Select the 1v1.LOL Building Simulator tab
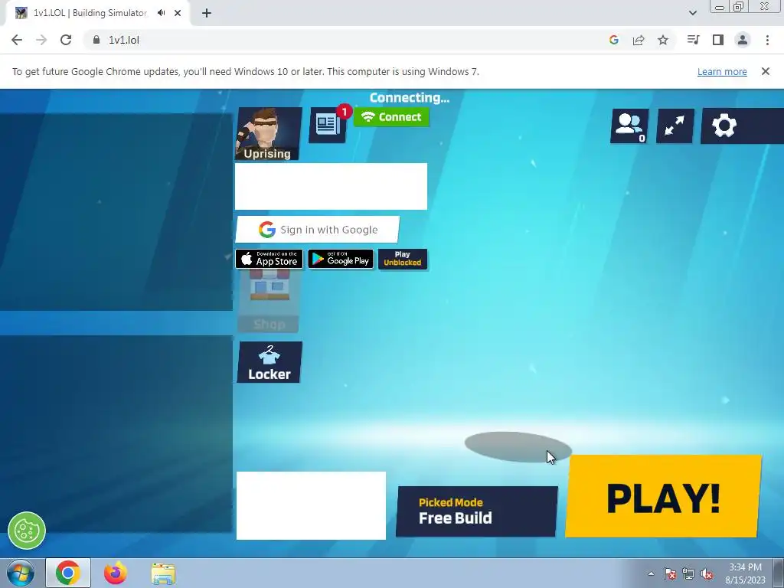This screenshot has width=784, height=588. tap(98, 13)
